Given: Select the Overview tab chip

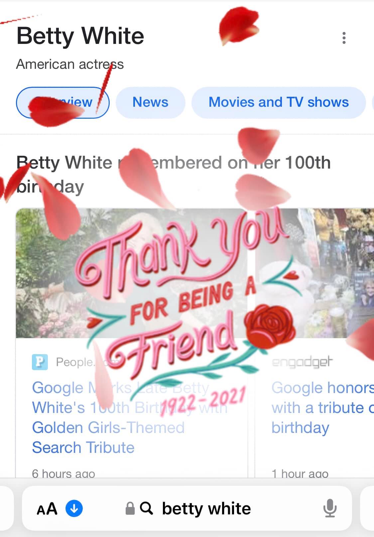Looking at the screenshot, I should coord(62,102).
